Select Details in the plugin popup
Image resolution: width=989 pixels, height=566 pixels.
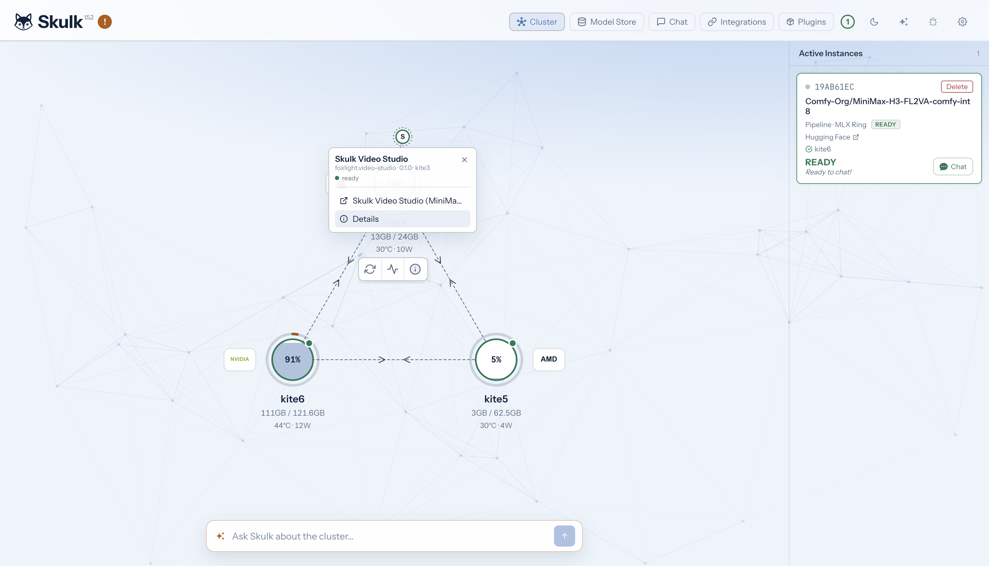click(402, 219)
